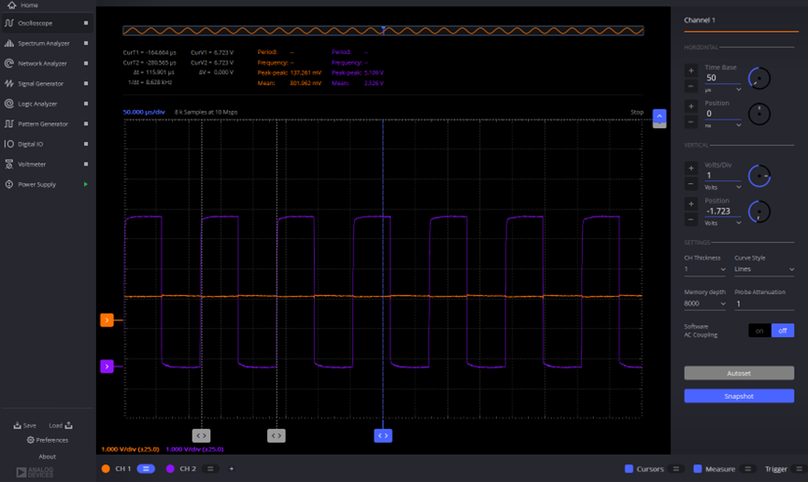Turn Software AC Coupling off

(783, 331)
